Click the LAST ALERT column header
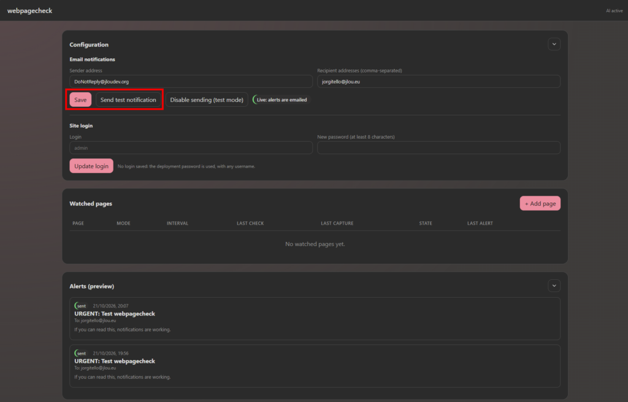The image size is (628, 402). (x=480, y=223)
